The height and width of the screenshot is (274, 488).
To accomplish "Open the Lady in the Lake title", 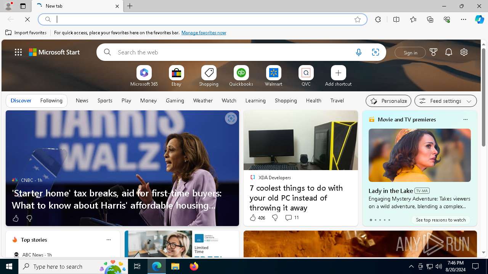I will [391, 191].
